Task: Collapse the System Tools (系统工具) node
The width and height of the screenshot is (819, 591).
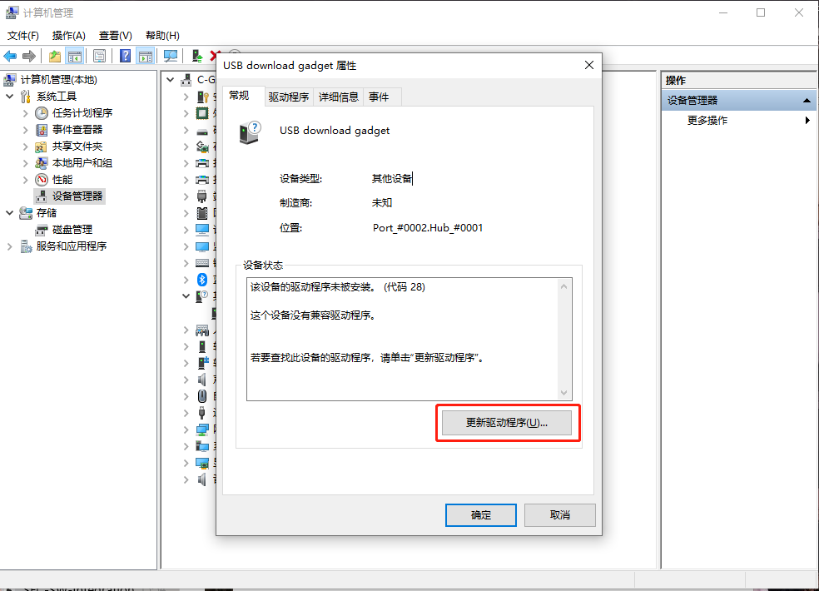Action: (9, 97)
